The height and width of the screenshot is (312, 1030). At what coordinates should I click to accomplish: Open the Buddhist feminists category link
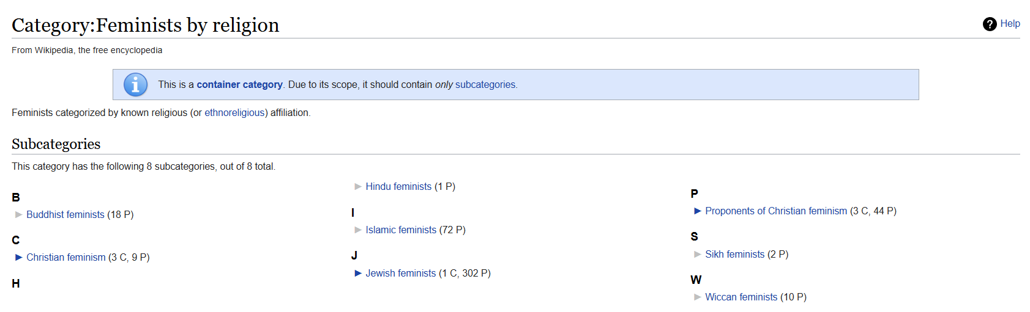(x=65, y=215)
